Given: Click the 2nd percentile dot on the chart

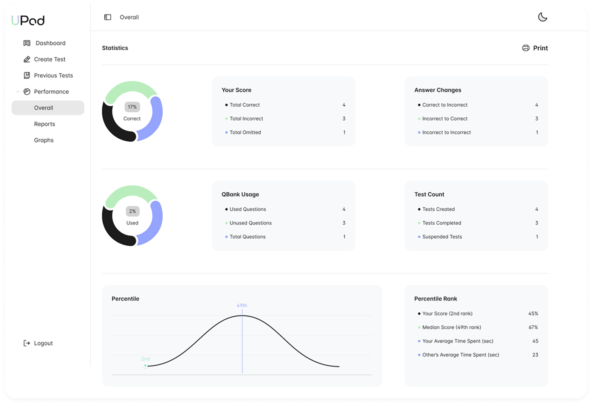Looking at the screenshot, I should coord(145,365).
